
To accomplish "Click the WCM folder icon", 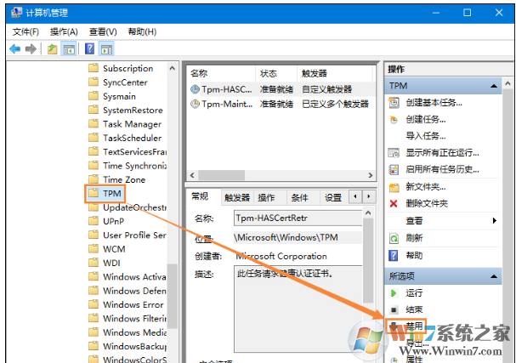I will (94, 248).
